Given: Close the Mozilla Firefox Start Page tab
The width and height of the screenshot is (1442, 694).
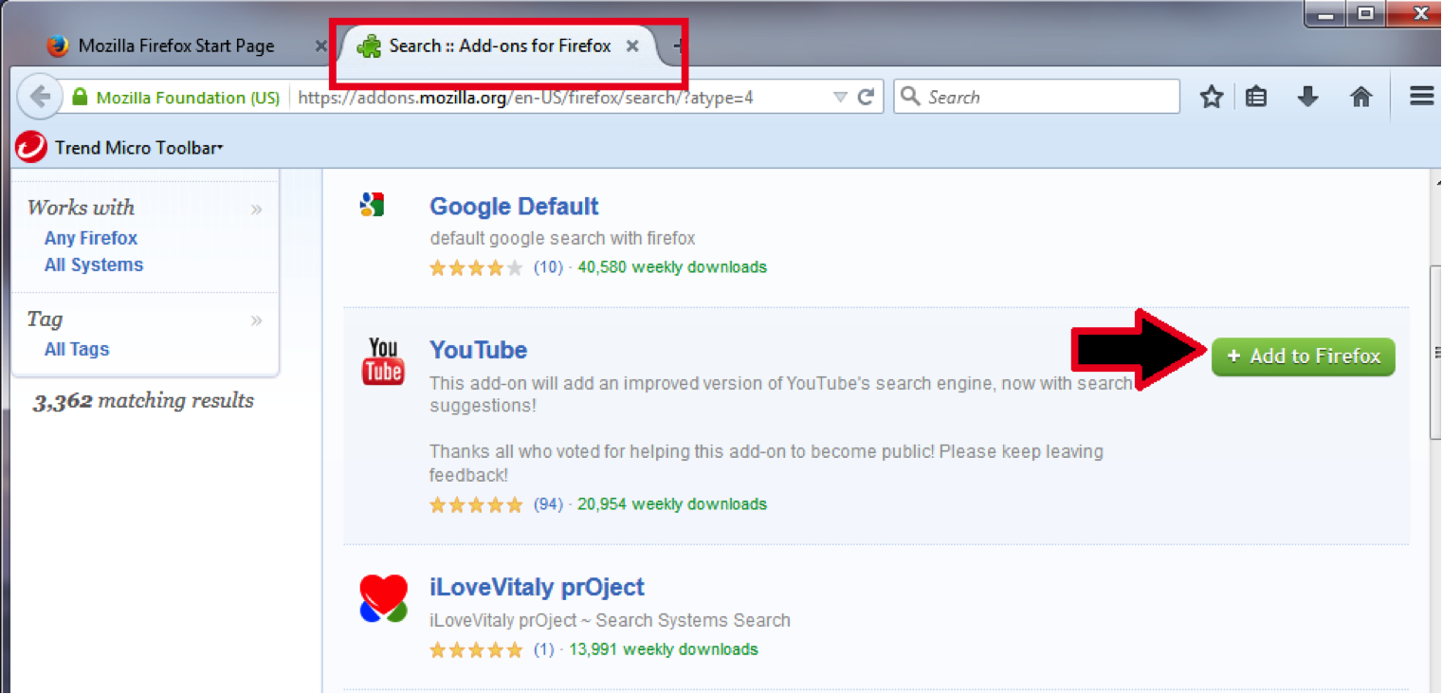Looking at the screenshot, I should pos(321,46).
